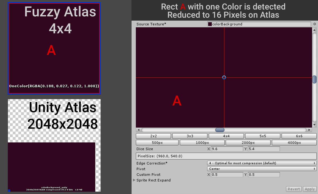Click the Pivot label
This screenshot has width=318, height=194.
point(141,169)
